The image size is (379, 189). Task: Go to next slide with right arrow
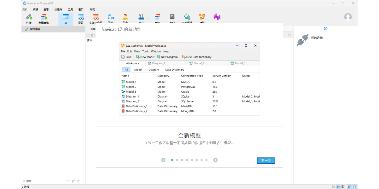click(x=215, y=160)
